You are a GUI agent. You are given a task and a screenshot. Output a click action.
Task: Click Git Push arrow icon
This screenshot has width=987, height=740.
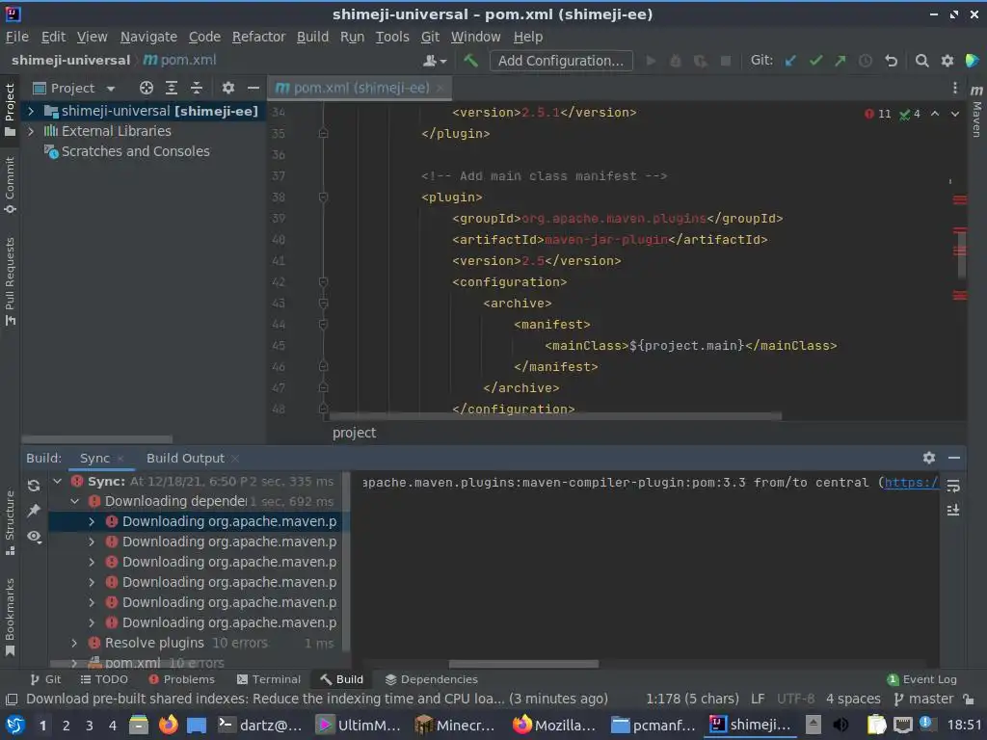pyautogui.click(x=840, y=61)
